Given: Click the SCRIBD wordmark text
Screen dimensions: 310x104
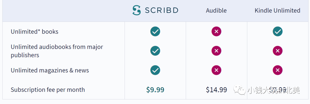Looking at the screenshot, I should (x=162, y=10).
